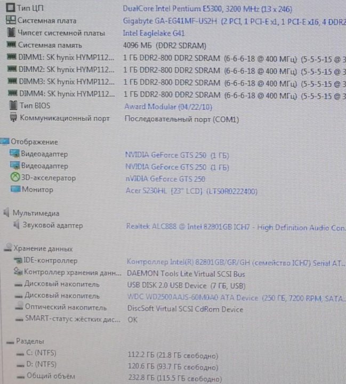Viewport: 346px width, 384px height.
Task: Open the Intel Eaglelake G41 link
Action: click(154, 33)
